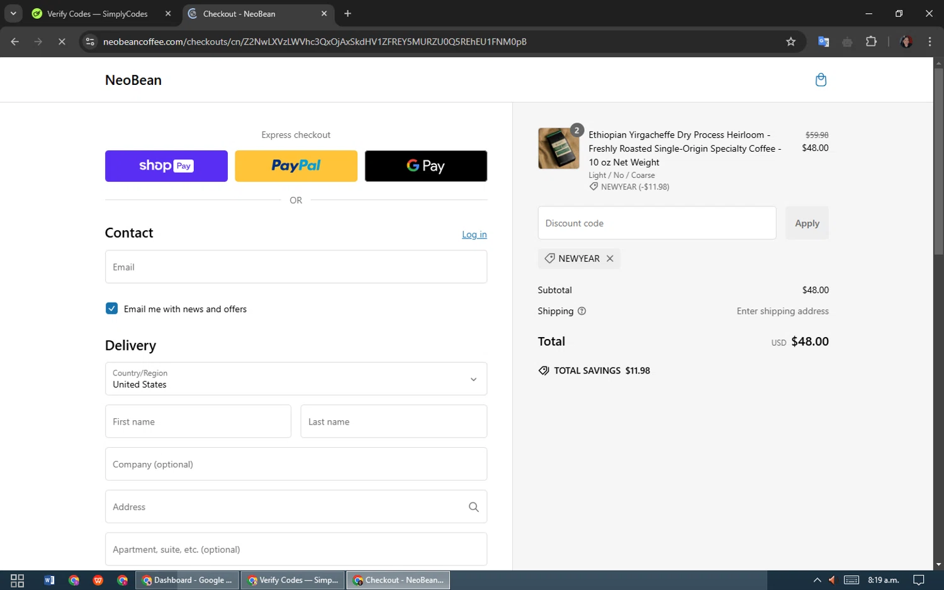Open the tab search dropdown arrow
The image size is (944, 590).
click(x=13, y=13)
